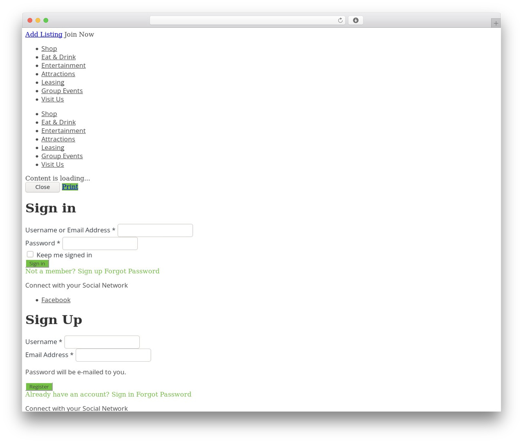Open Forgot Password beside Not a member

(x=132, y=271)
